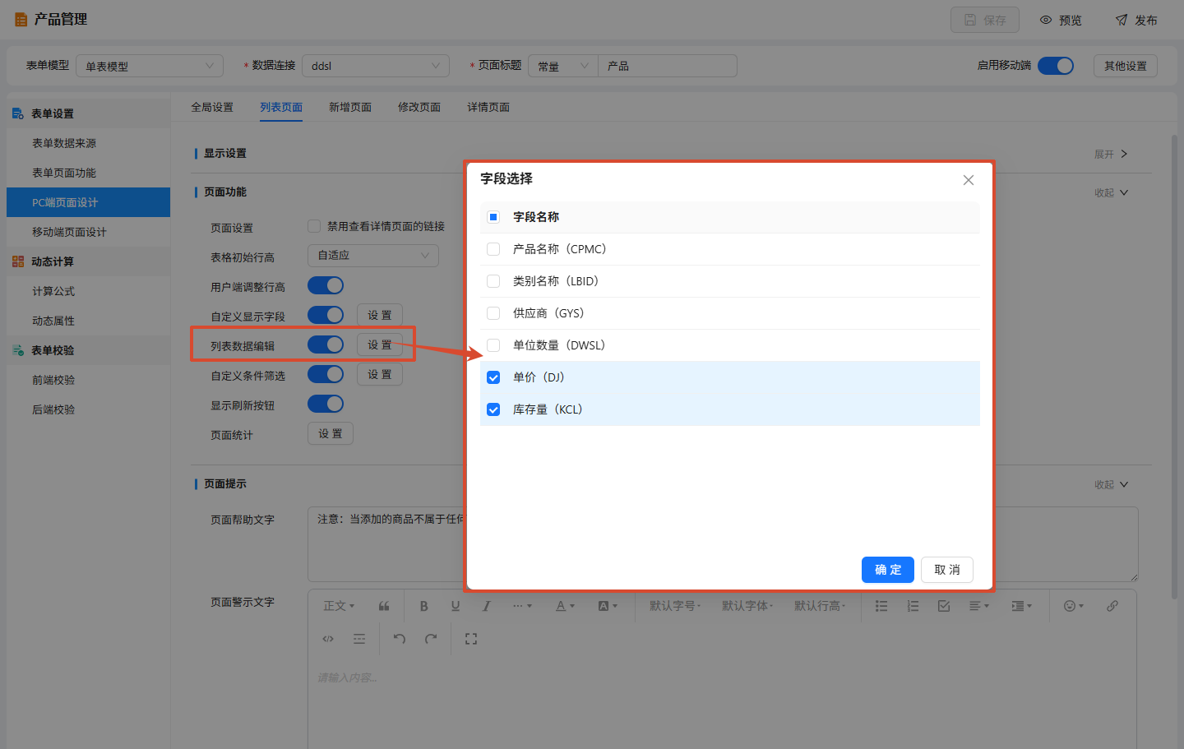The image size is (1184, 749).
Task: Toggle the 用户端调整行高 switch
Action: point(326,285)
